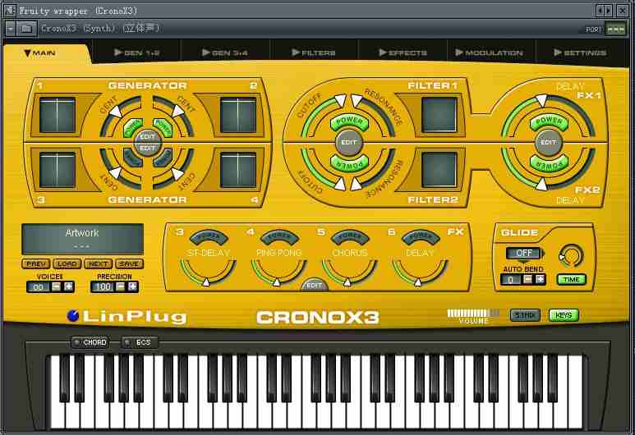Toggle Generator 1 POWER button

tap(133, 127)
